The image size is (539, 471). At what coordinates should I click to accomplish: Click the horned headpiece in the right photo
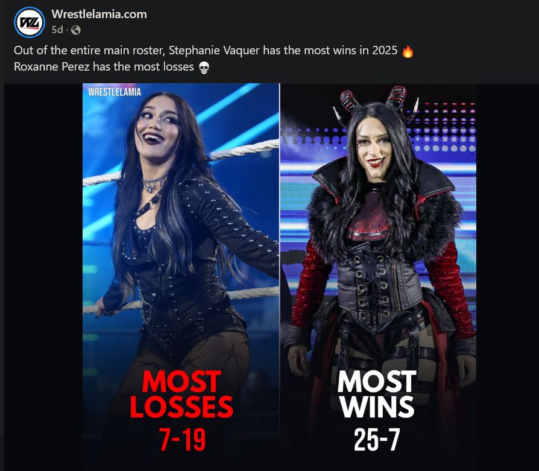pos(376,102)
